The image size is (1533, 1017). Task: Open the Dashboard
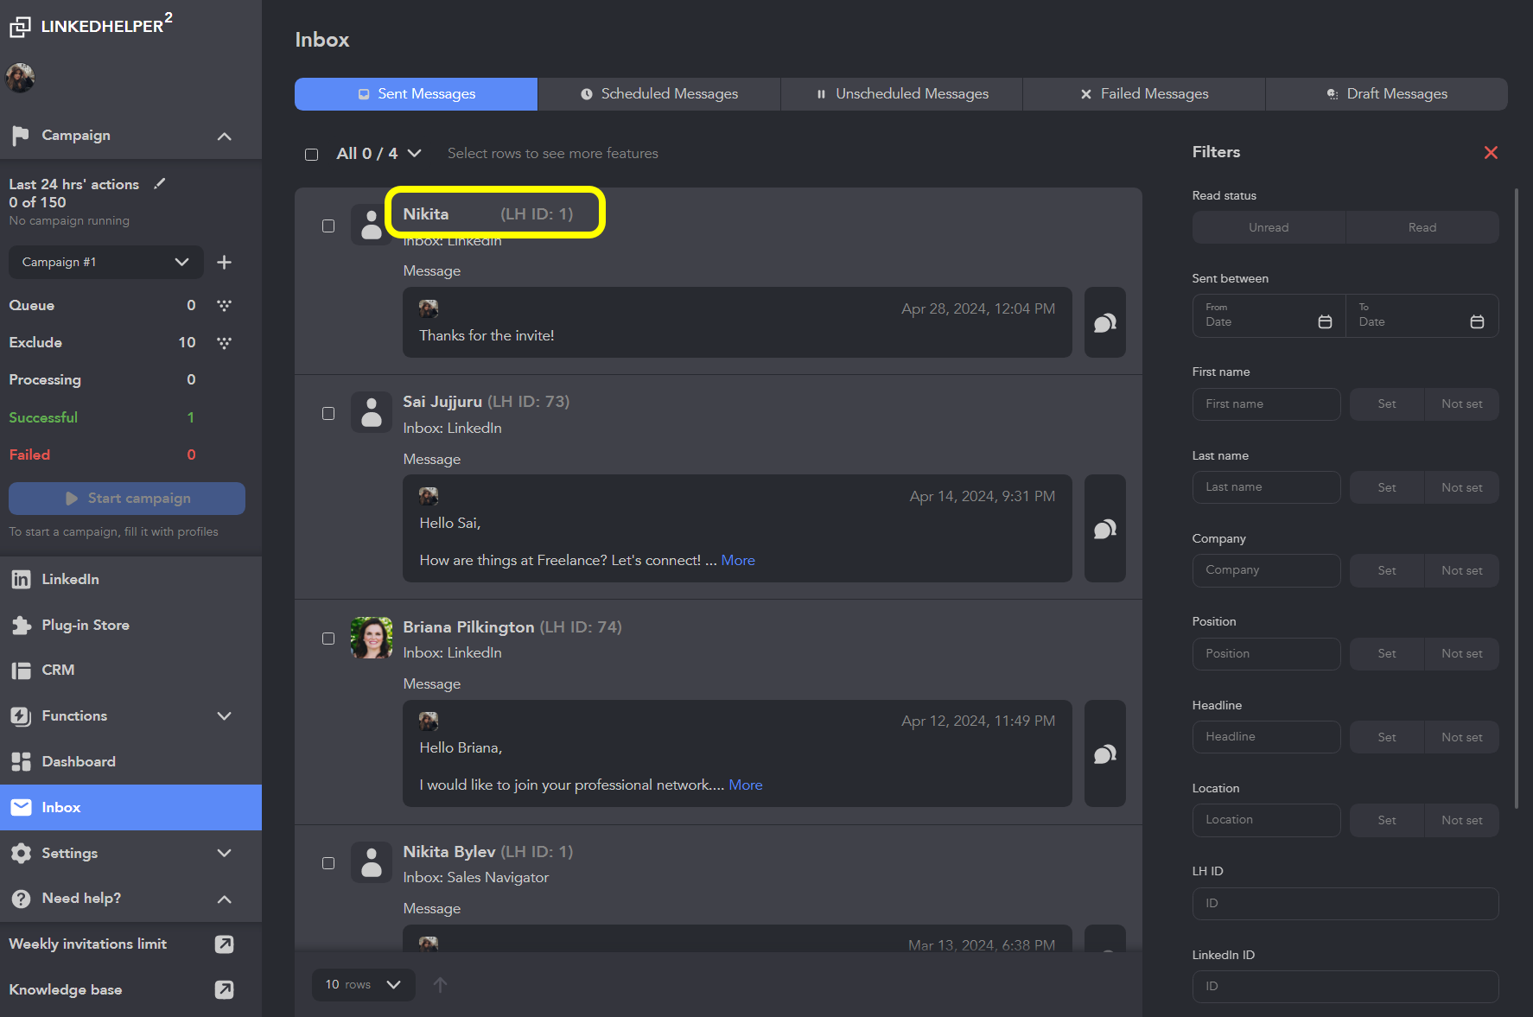click(78, 761)
